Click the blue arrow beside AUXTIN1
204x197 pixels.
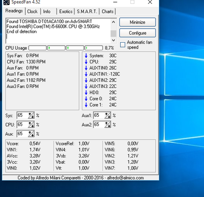click(x=86, y=74)
